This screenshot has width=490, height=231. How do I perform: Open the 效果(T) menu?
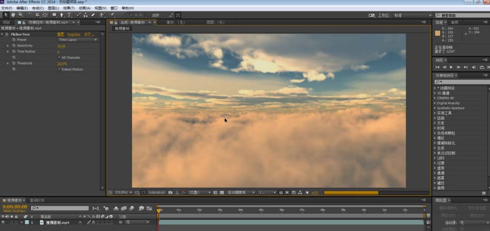[x=69, y=8]
